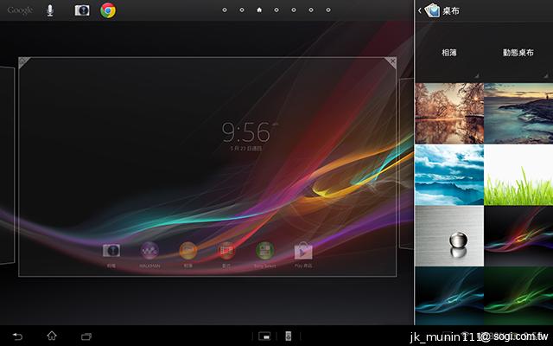553x346 pixels.
Task: Open the Google search box
Action: tap(20, 10)
